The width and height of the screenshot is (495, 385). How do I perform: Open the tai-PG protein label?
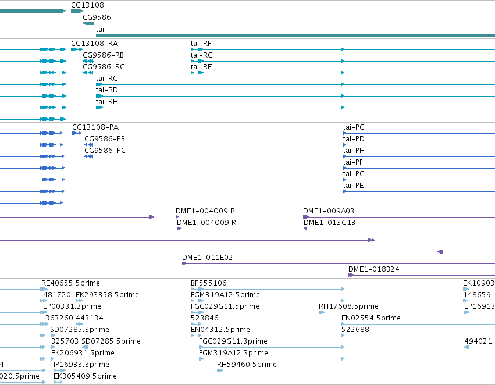354,127
